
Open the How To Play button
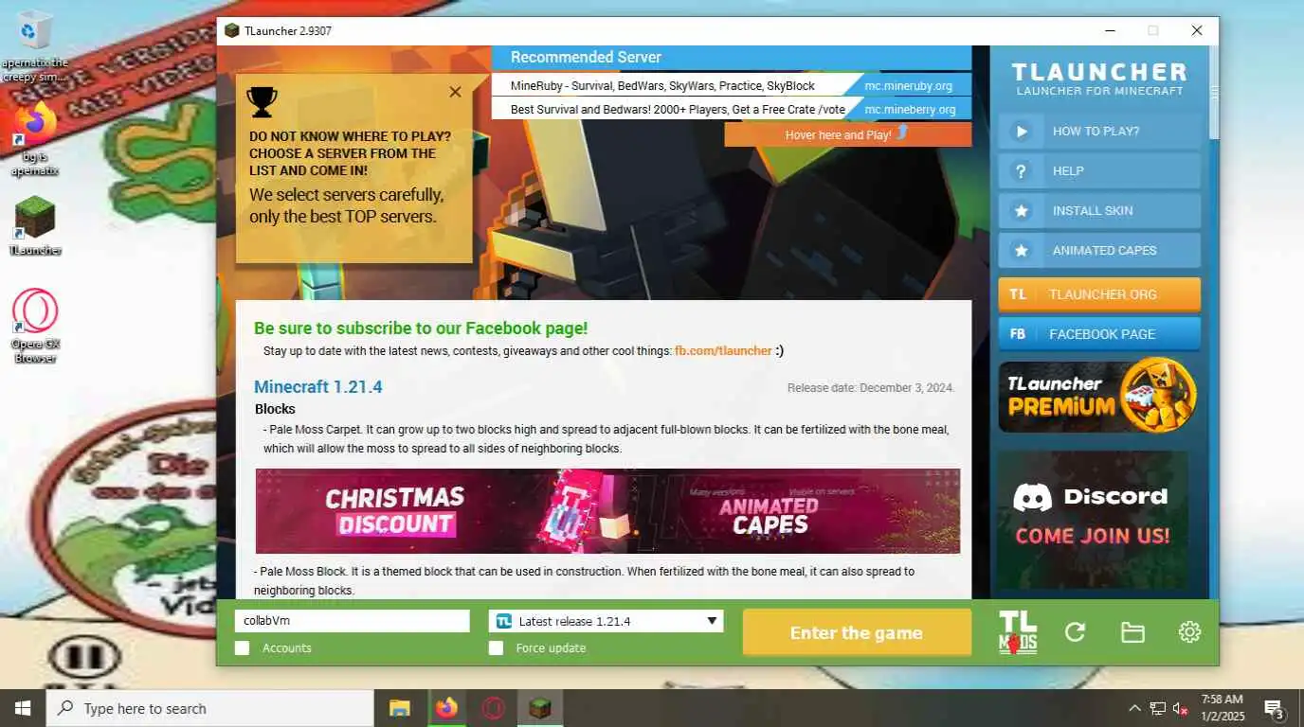tap(1099, 132)
